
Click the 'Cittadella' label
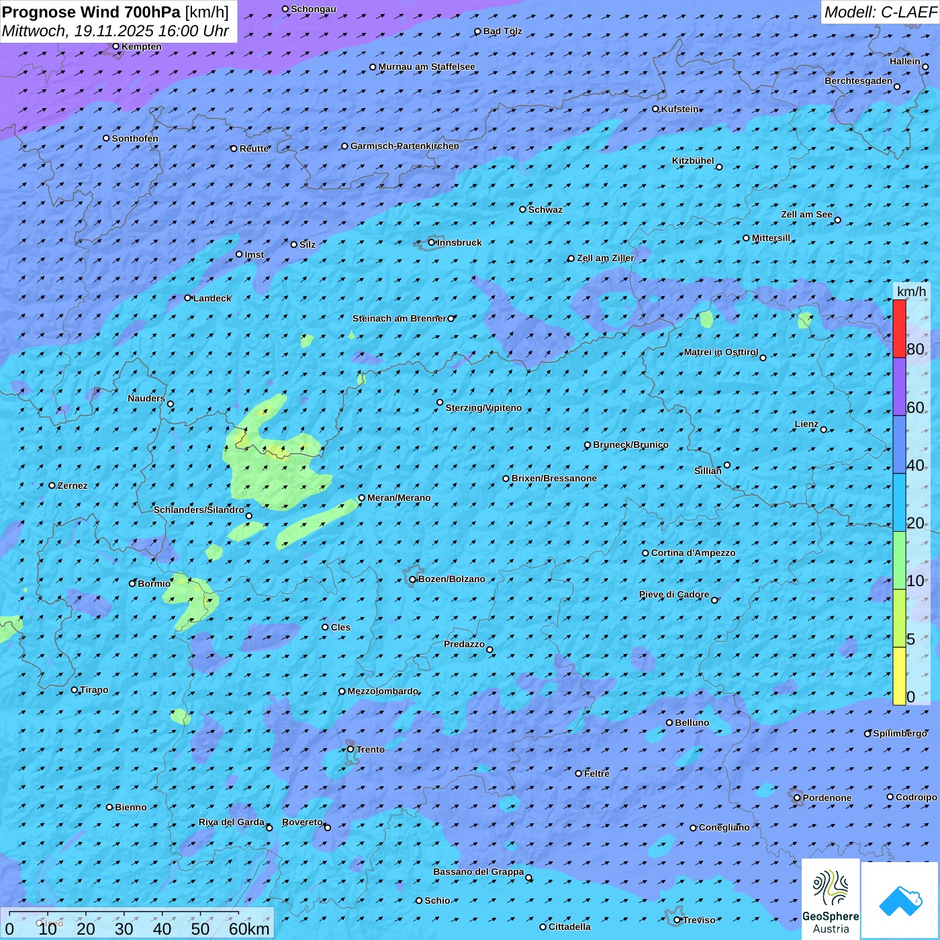coord(569,927)
